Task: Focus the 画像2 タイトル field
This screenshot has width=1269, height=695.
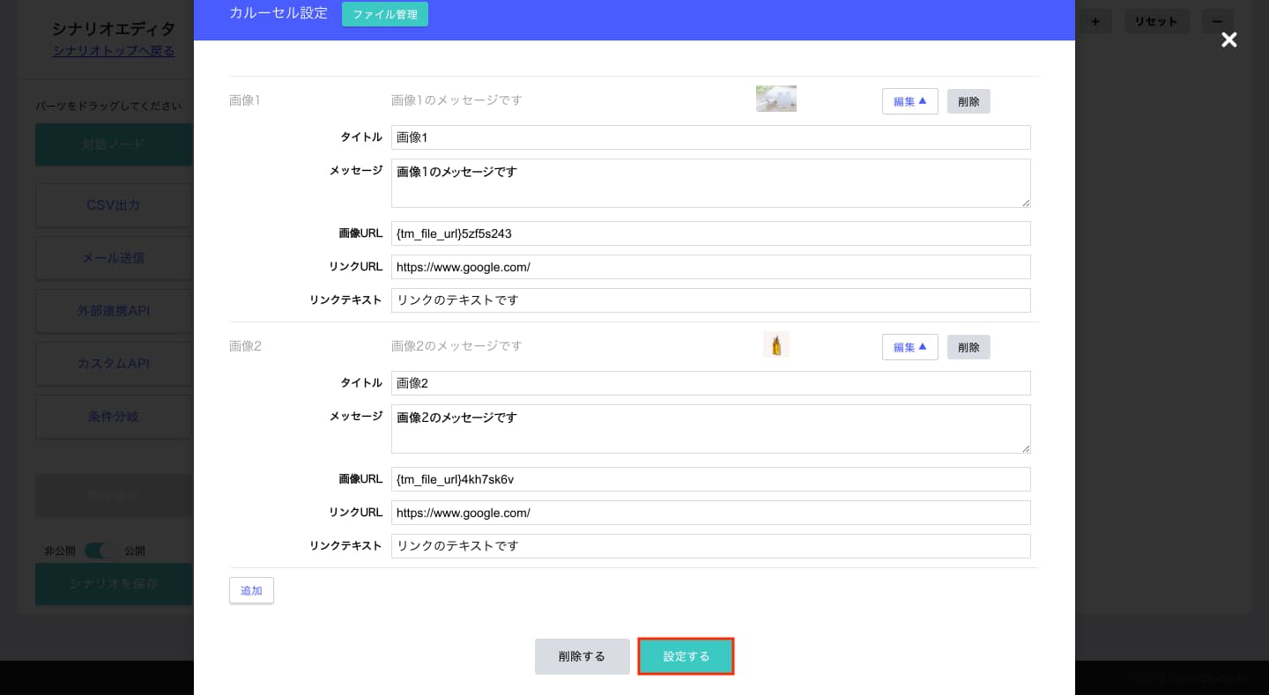Action: tap(711, 383)
